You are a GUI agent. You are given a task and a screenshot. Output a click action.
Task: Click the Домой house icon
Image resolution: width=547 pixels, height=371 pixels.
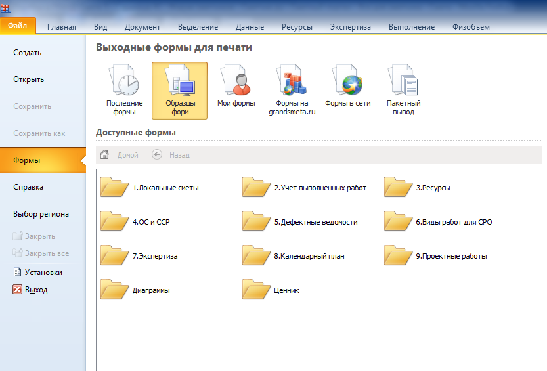104,154
